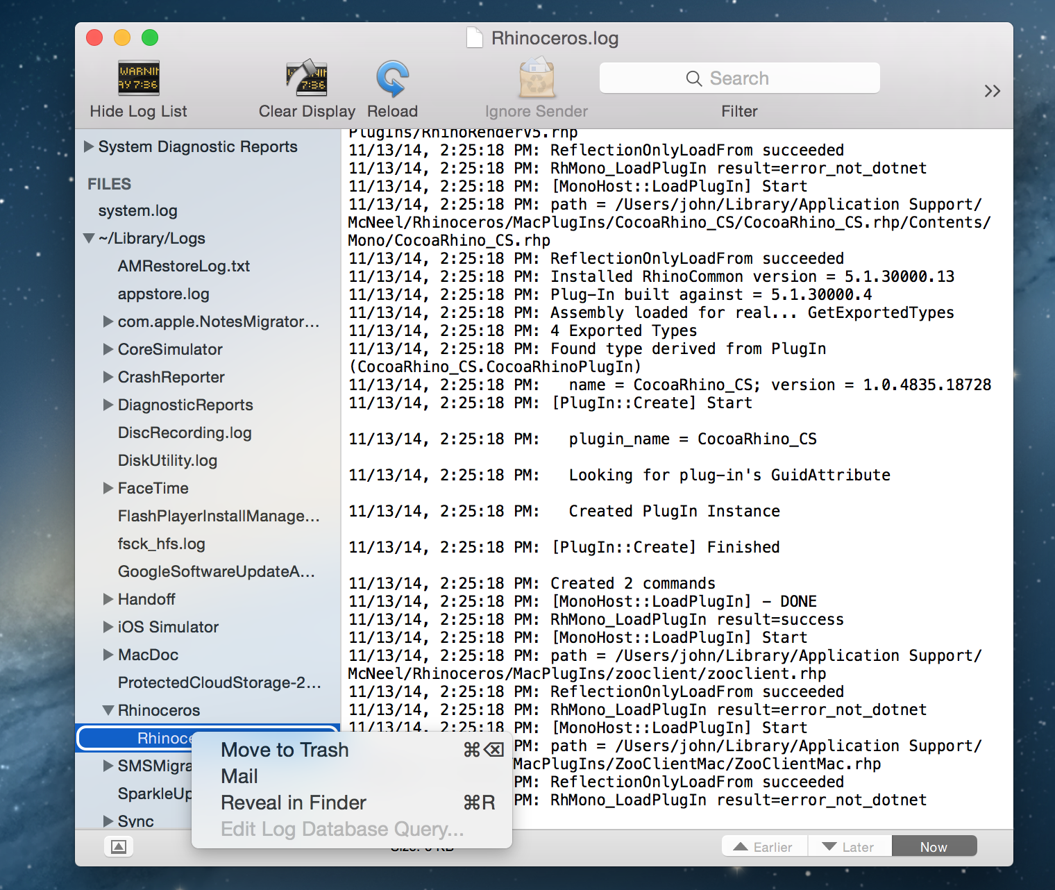Click the green zoom window button
Screen dimensions: 1055x890
point(150,37)
